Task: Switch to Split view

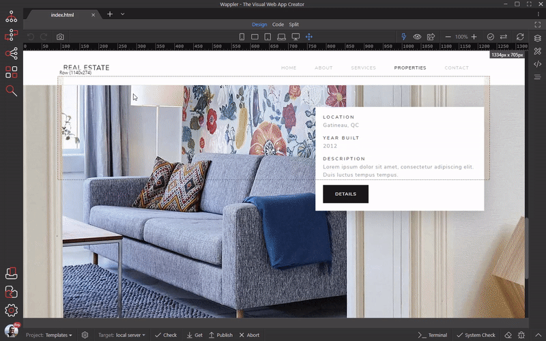Action: [x=294, y=25]
